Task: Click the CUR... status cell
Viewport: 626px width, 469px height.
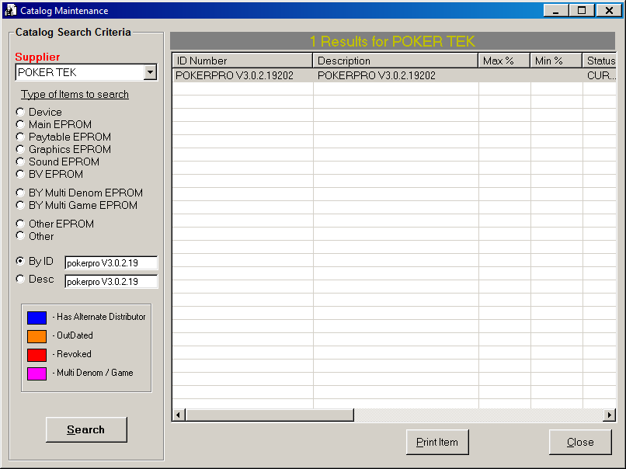Action: pyautogui.click(x=600, y=75)
